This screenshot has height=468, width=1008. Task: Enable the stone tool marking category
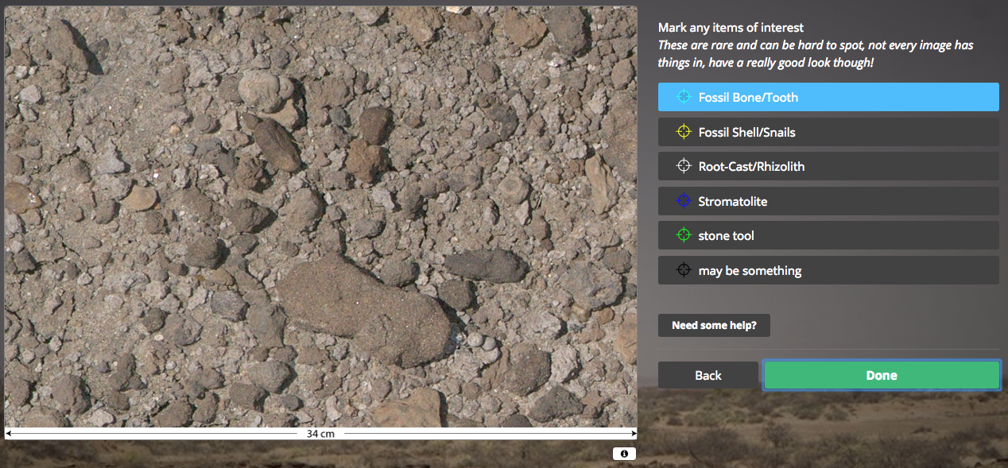828,235
